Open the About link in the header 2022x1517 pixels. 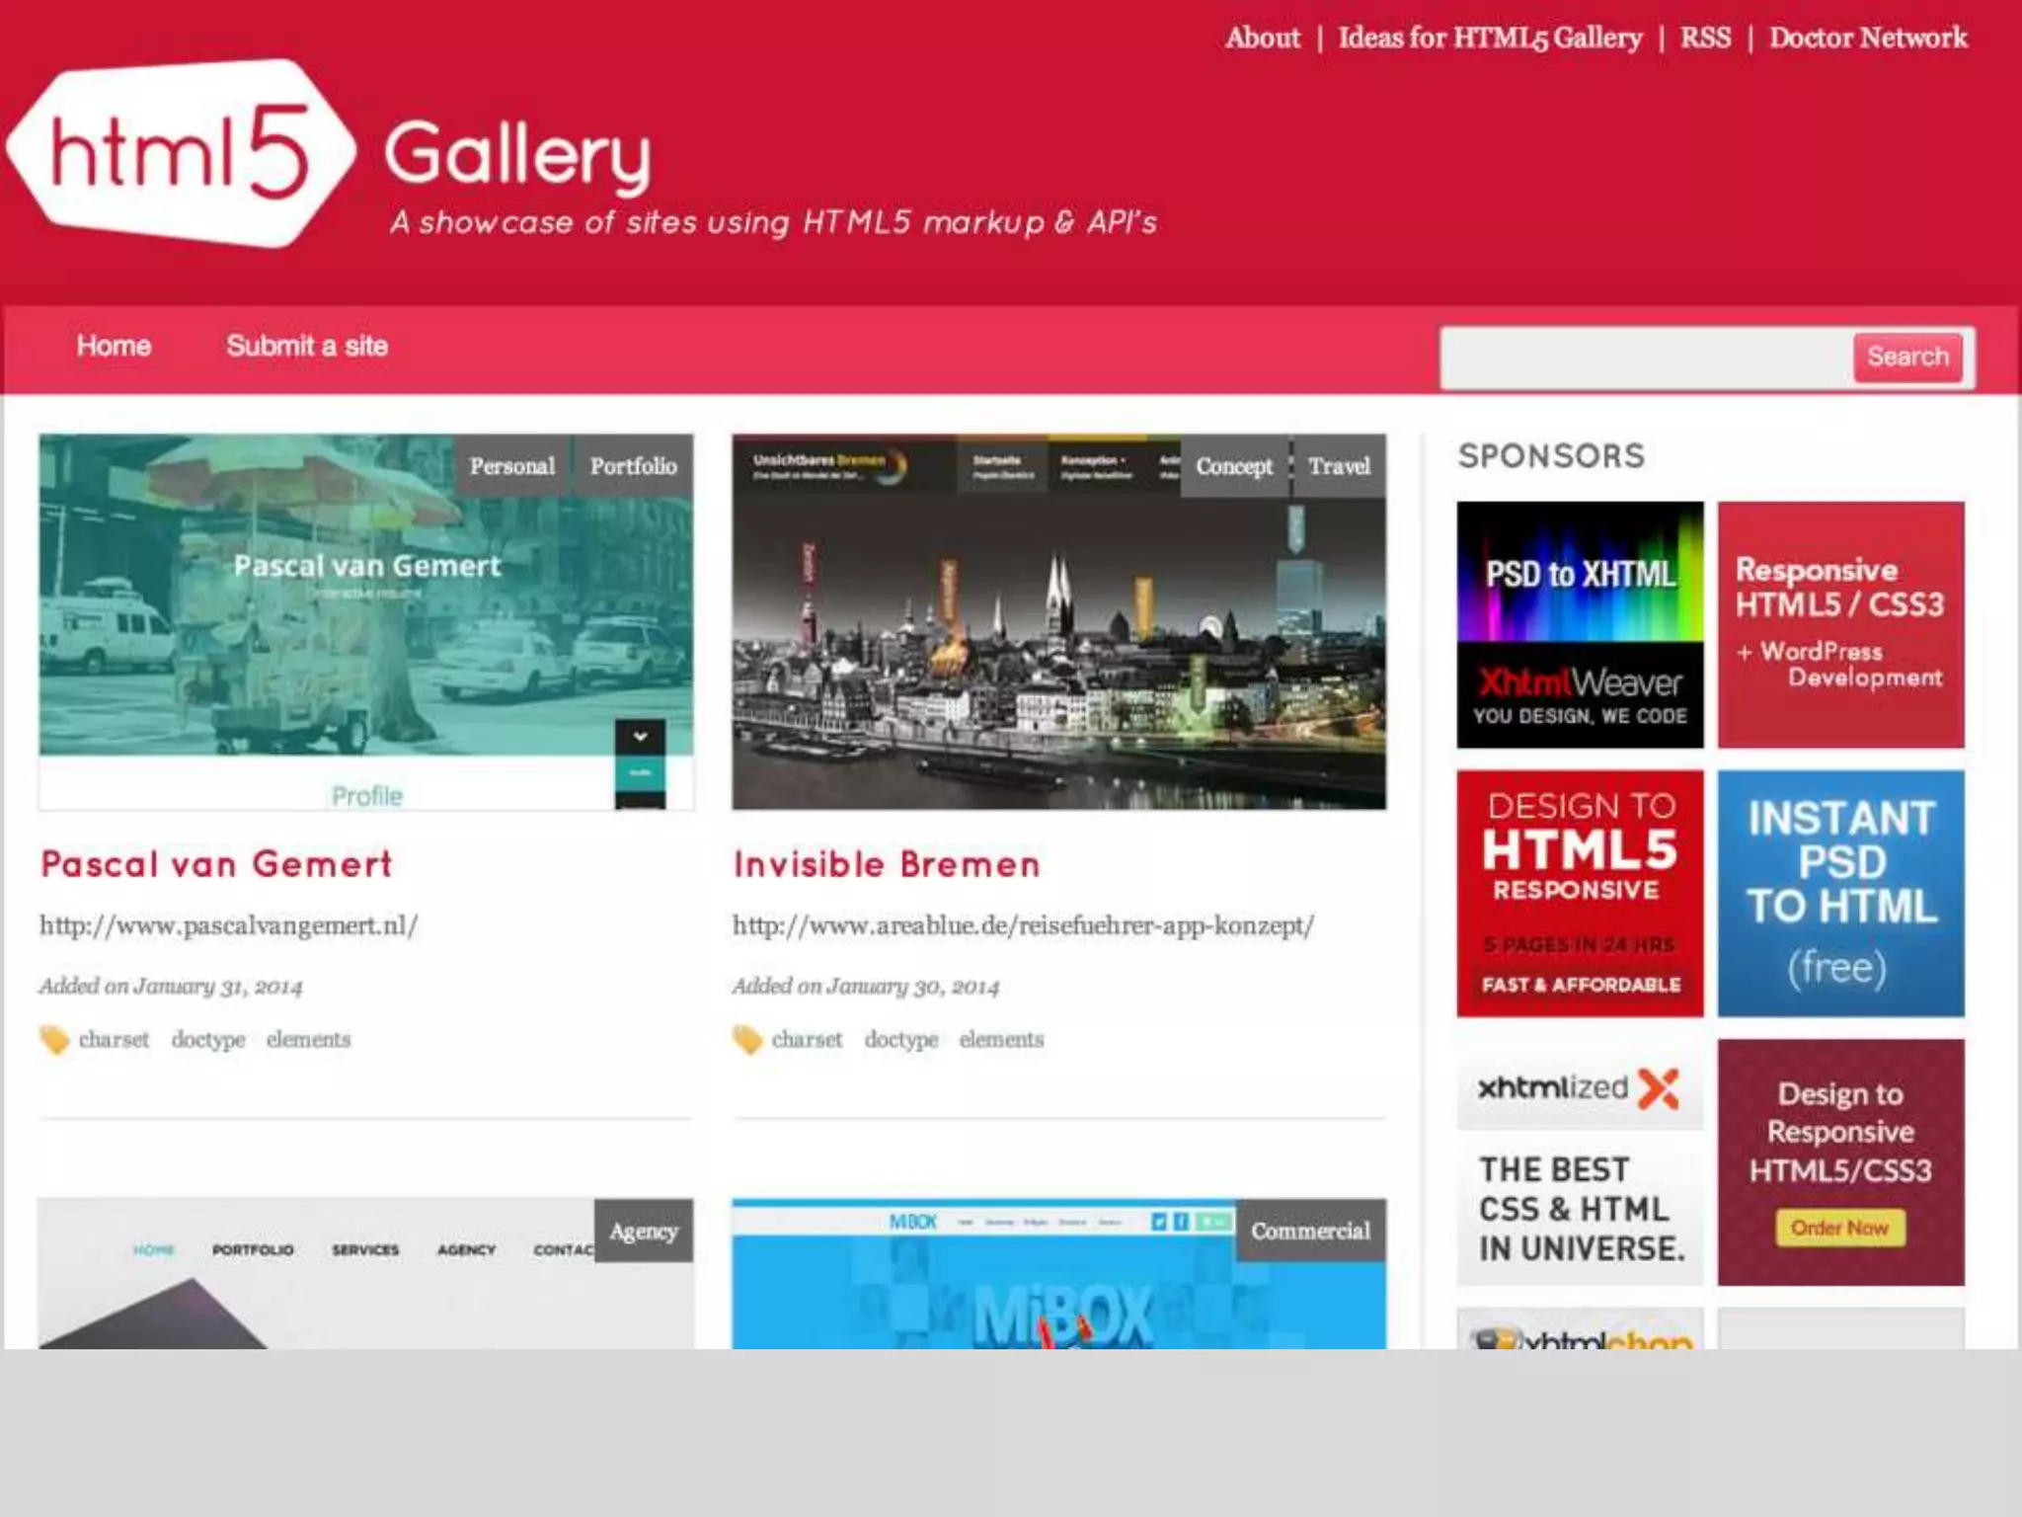(x=1262, y=39)
